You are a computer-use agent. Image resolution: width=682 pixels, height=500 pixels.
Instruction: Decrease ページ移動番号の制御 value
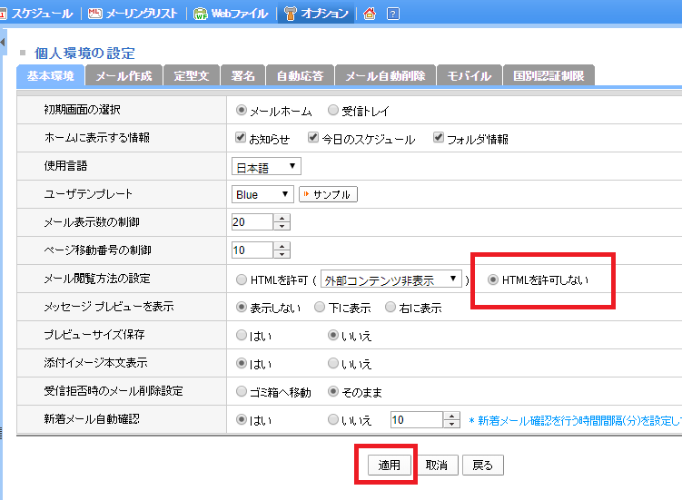[282, 254]
